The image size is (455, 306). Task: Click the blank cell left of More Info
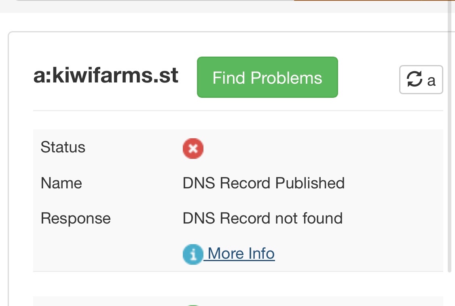pyautogui.click(x=107, y=254)
